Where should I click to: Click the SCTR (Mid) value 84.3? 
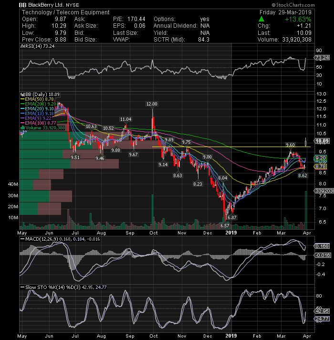[x=204, y=40]
